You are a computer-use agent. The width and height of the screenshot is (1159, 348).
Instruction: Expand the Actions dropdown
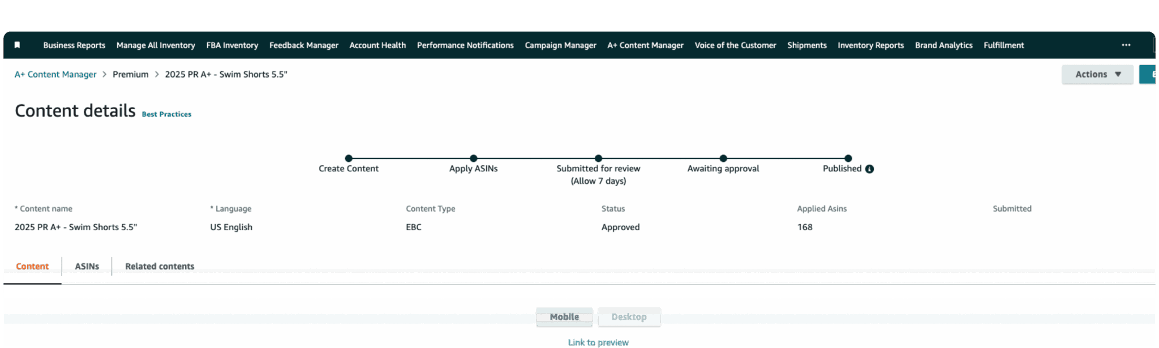point(1097,74)
